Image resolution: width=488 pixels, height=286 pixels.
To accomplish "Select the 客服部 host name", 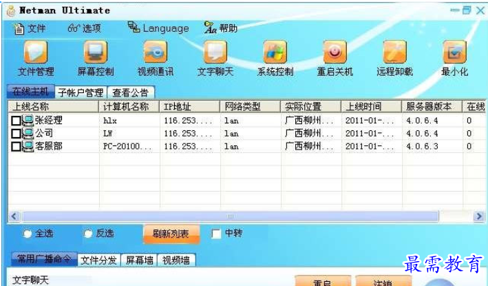I will click(x=49, y=146).
